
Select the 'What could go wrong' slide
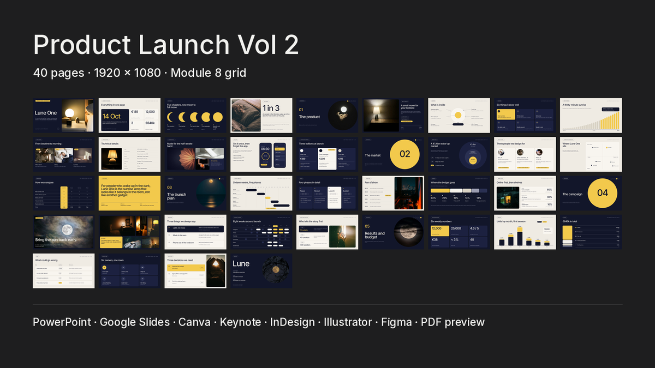pos(63,271)
